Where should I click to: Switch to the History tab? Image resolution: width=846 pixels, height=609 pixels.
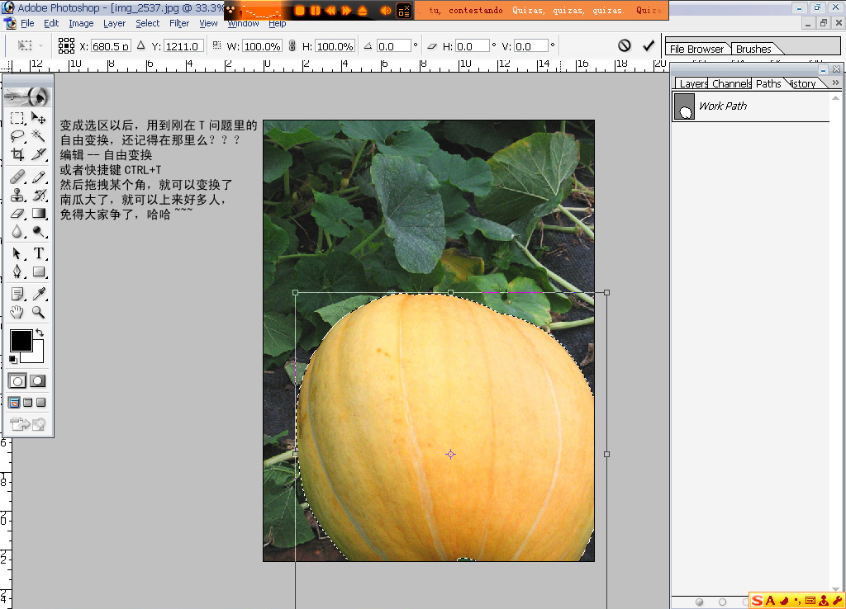(x=803, y=83)
